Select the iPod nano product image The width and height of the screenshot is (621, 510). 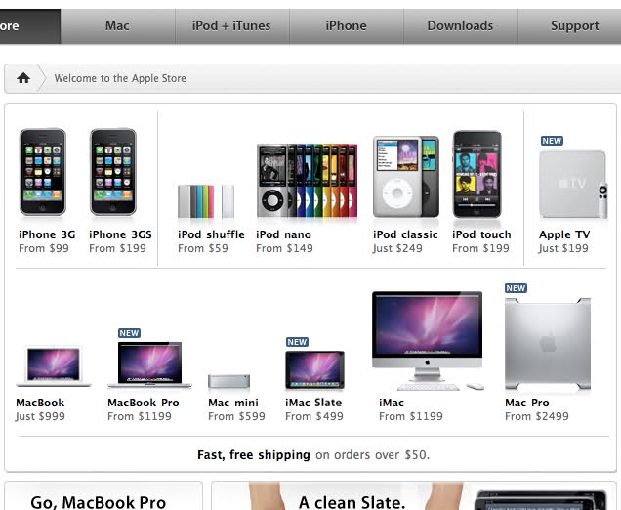point(307,181)
